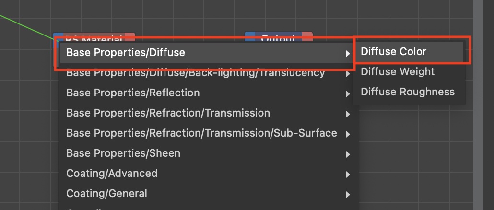Click the submenu arrow beside Base Properties/Diffuse

(348, 54)
